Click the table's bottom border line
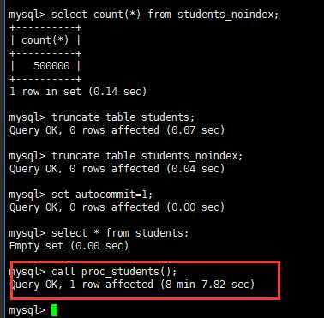Viewport: 324px width, 318px height. click(x=45, y=79)
